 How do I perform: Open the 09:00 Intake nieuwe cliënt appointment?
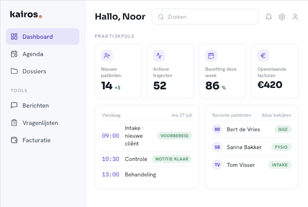[147, 136]
